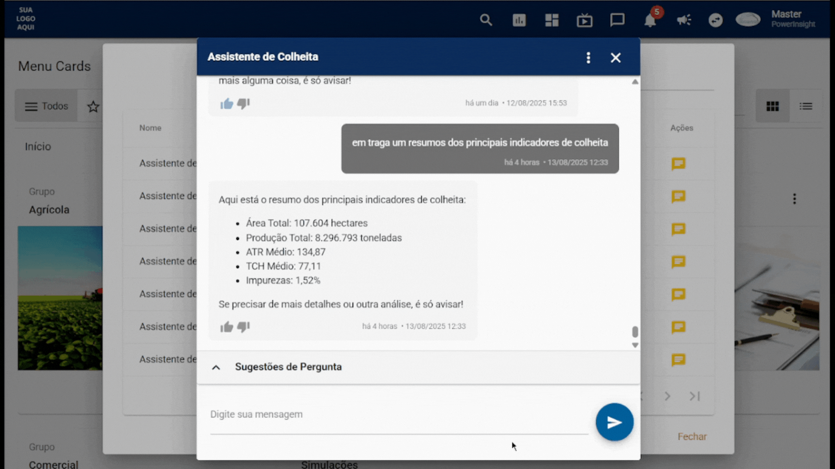The height and width of the screenshot is (469, 835).
Task: Click the 'Impurezas: 1,52%' line
Action: [x=283, y=281]
